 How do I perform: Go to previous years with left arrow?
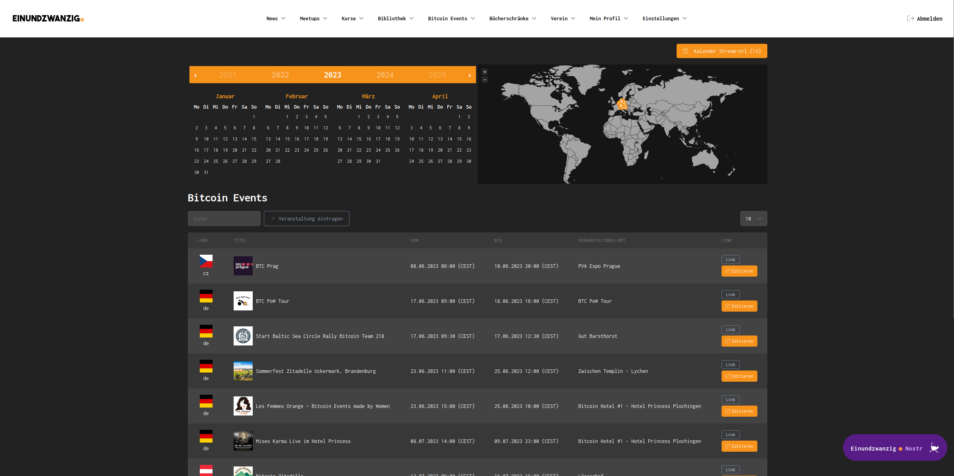point(195,75)
